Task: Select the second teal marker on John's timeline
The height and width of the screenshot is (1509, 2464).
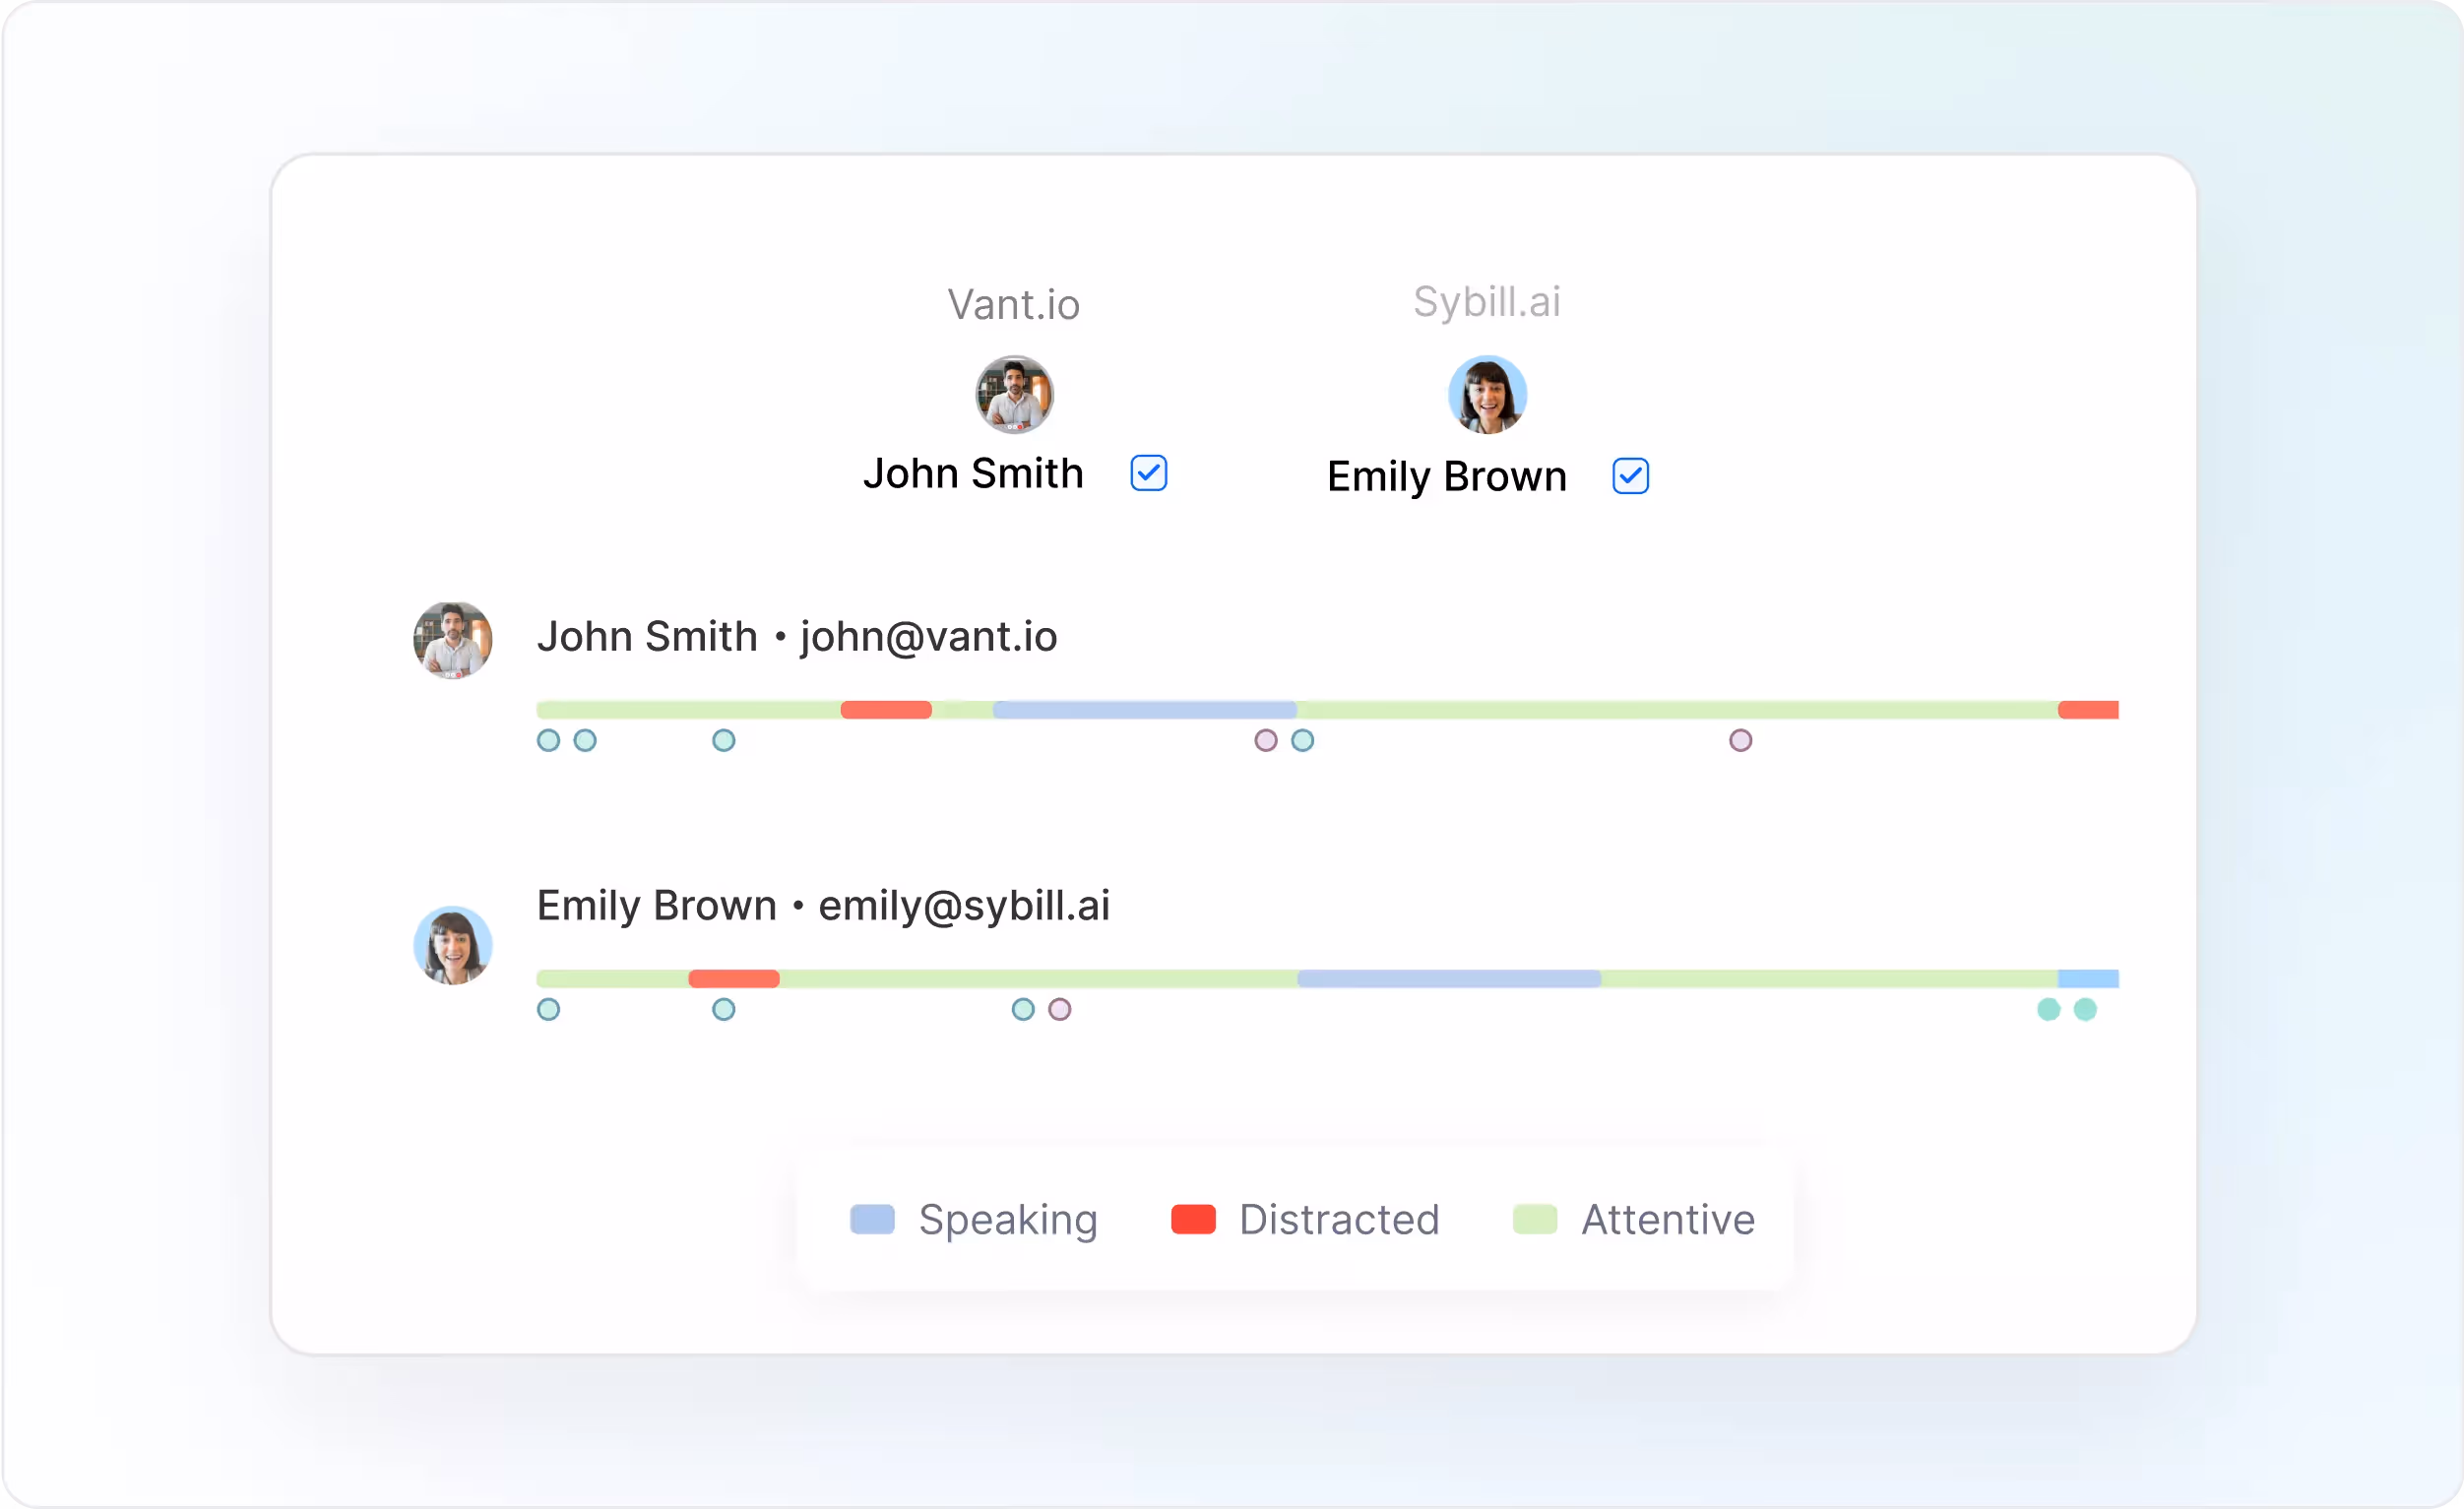Action: 585,741
